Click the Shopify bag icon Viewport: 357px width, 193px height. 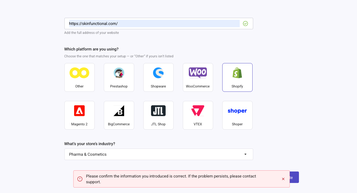click(x=237, y=73)
